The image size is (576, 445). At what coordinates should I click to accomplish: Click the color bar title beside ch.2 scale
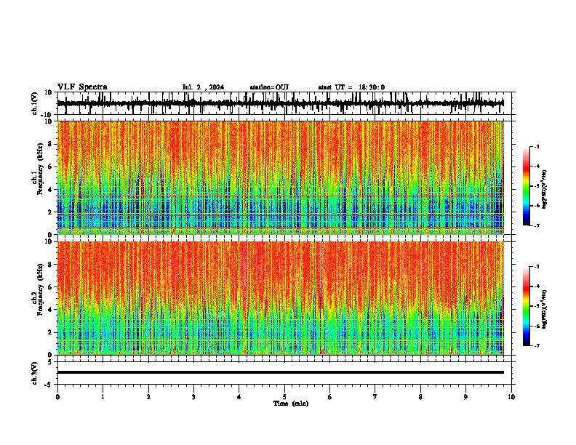[545, 309]
